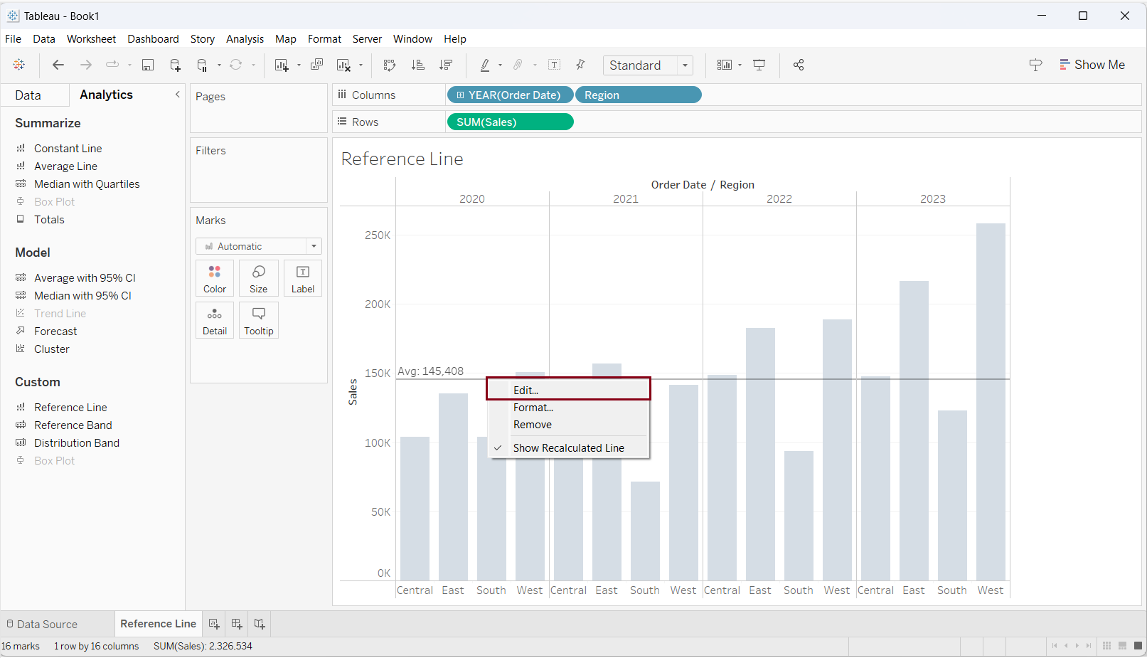The image size is (1147, 658).
Task: Open the Color mark card
Action: (215, 278)
